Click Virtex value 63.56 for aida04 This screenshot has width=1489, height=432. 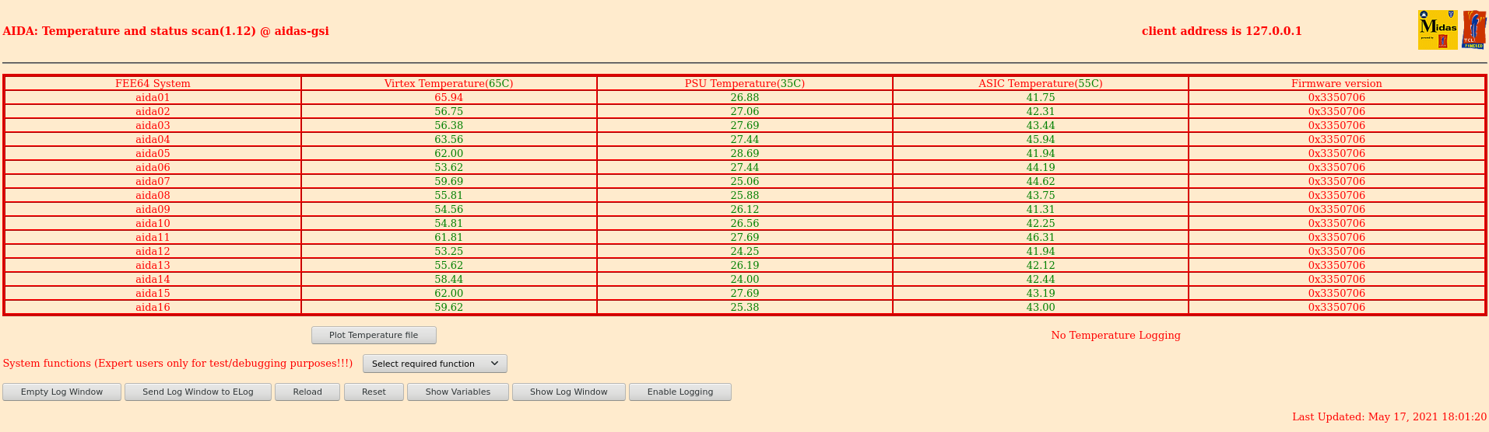[448, 139]
